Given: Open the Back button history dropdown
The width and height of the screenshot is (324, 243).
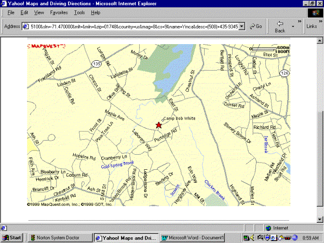Looking at the screenshot, I should point(293,26).
